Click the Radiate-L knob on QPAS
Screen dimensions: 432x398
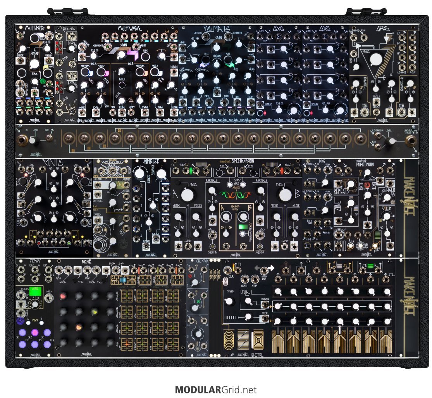pos(356,84)
